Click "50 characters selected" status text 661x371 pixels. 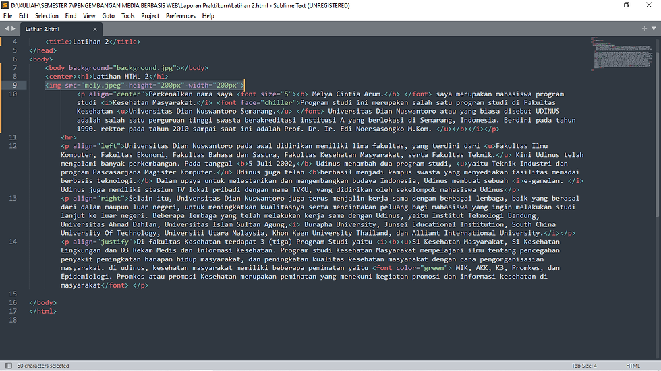pyautogui.click(x=43, y=366)
